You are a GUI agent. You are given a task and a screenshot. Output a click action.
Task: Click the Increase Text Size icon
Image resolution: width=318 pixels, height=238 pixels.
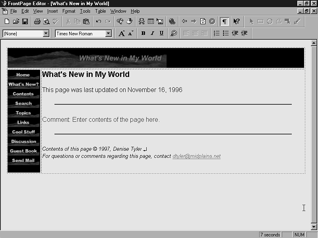click(x=122, y=34)
